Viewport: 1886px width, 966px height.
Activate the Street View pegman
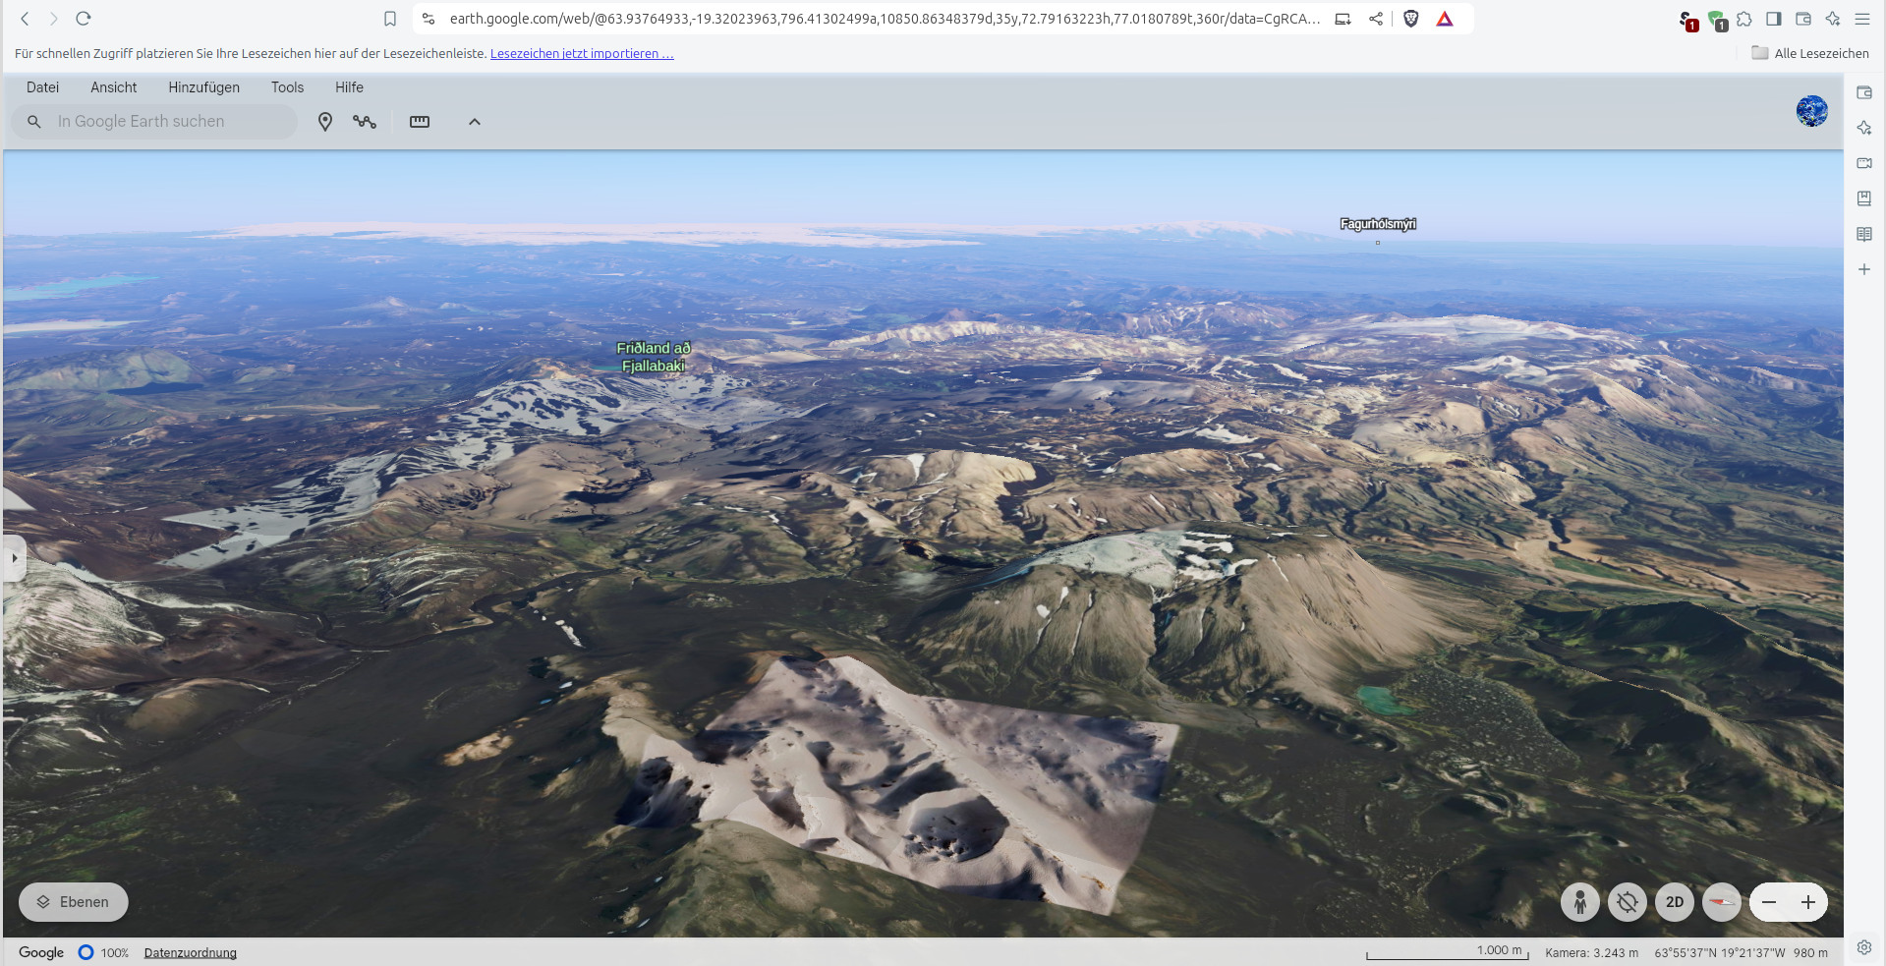click(1580, 902)
